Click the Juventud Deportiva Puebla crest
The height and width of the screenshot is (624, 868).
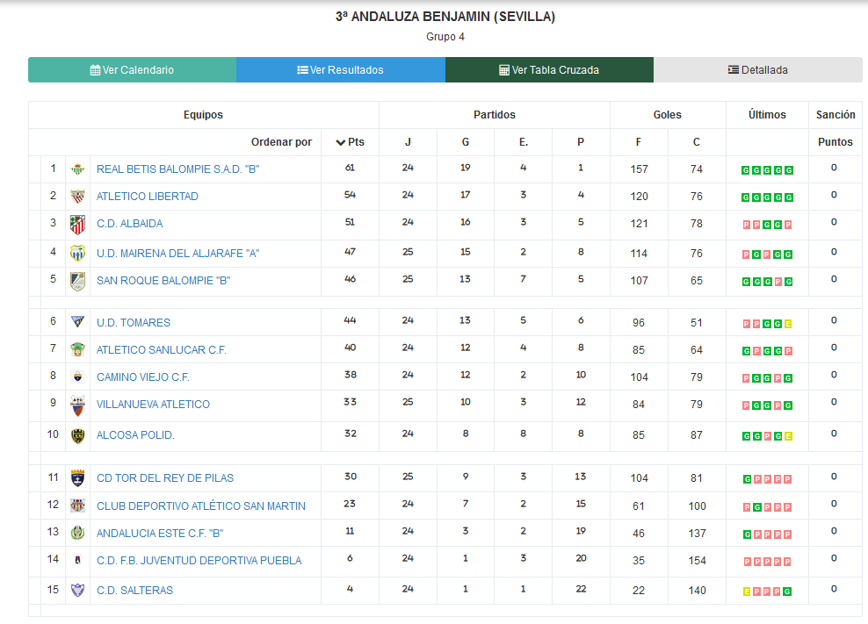(x=77, y=561)
